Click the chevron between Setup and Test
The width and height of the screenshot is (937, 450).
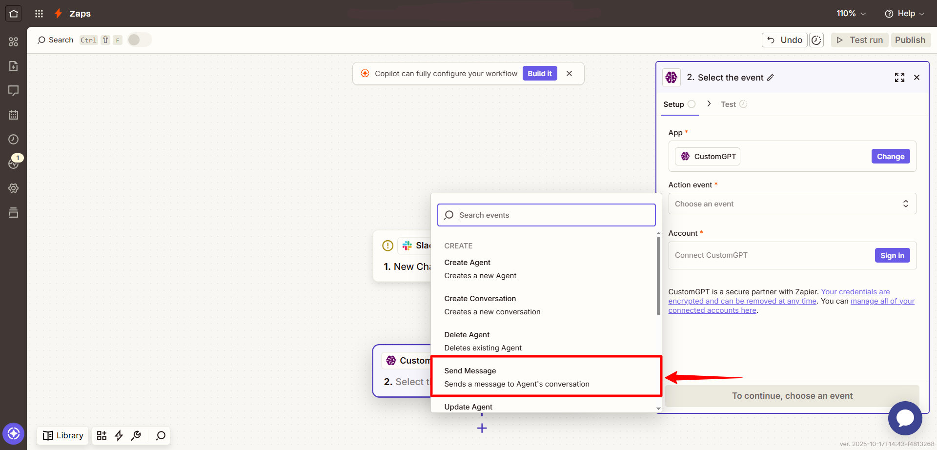pos(709,104)
